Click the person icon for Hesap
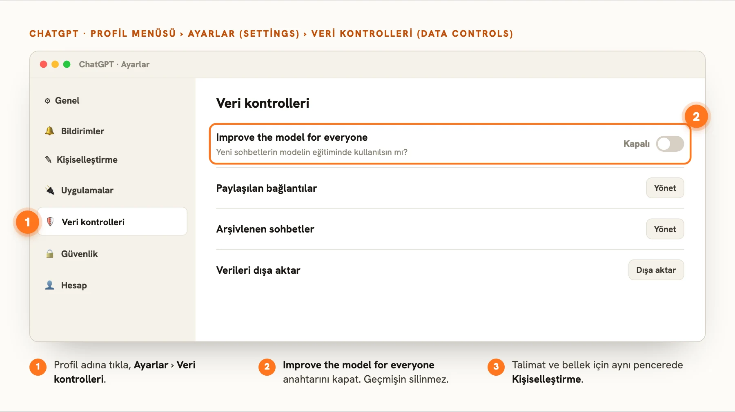735x412 pixels. click(49, 285)
